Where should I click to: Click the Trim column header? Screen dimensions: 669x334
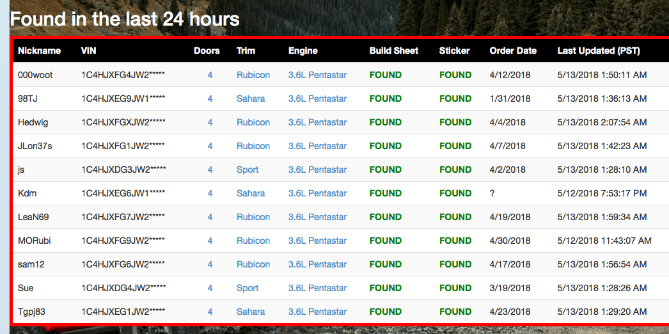(x=246, y=51)
